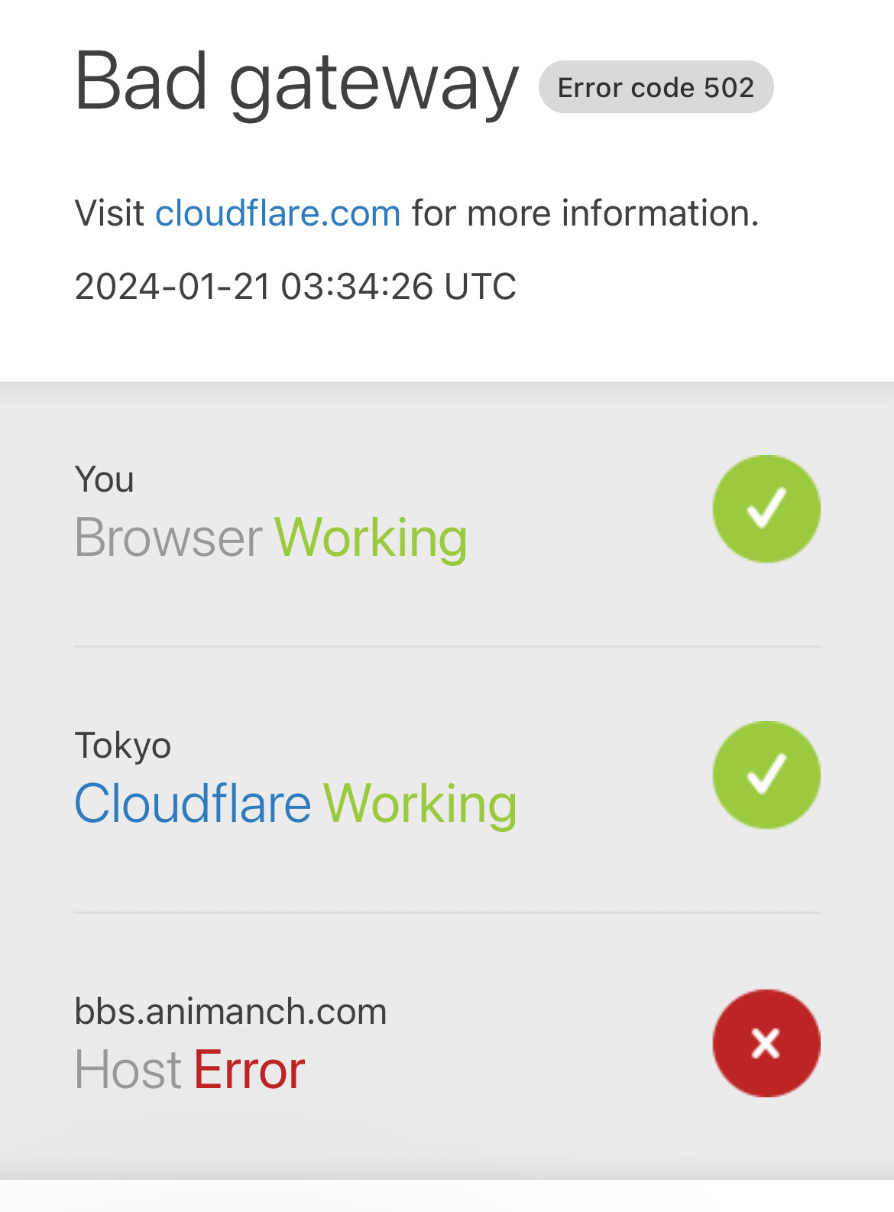Click the "Tokyo" location label

[x=123, y=746]
